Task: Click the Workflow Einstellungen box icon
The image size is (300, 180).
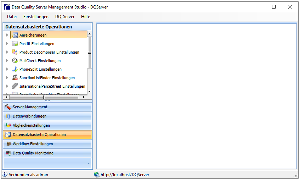Action: click(x=9, y=144)
